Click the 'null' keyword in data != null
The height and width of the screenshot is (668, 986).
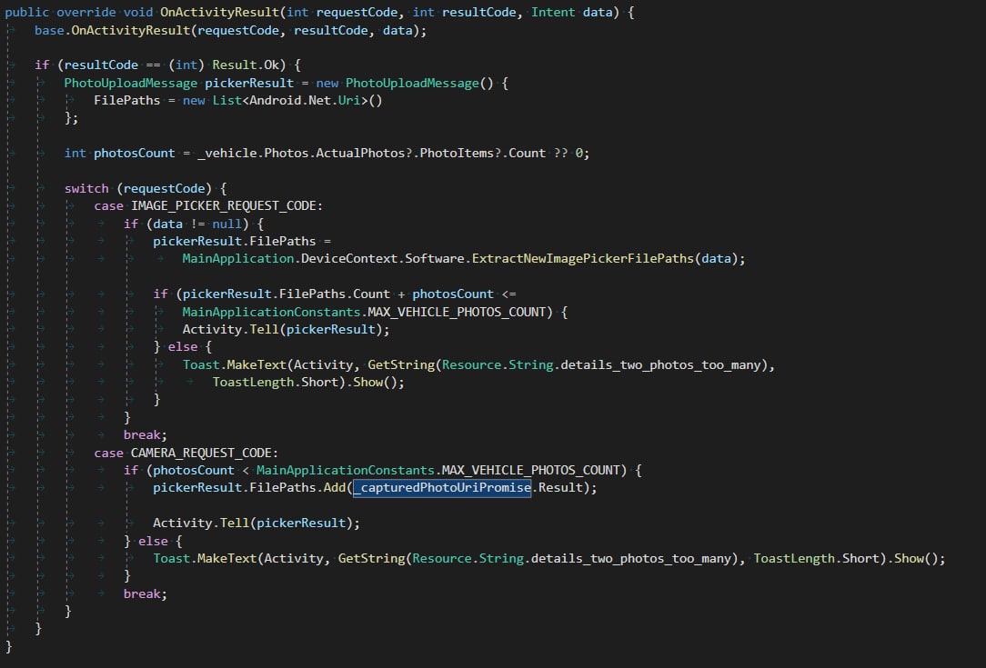(226, 224)
